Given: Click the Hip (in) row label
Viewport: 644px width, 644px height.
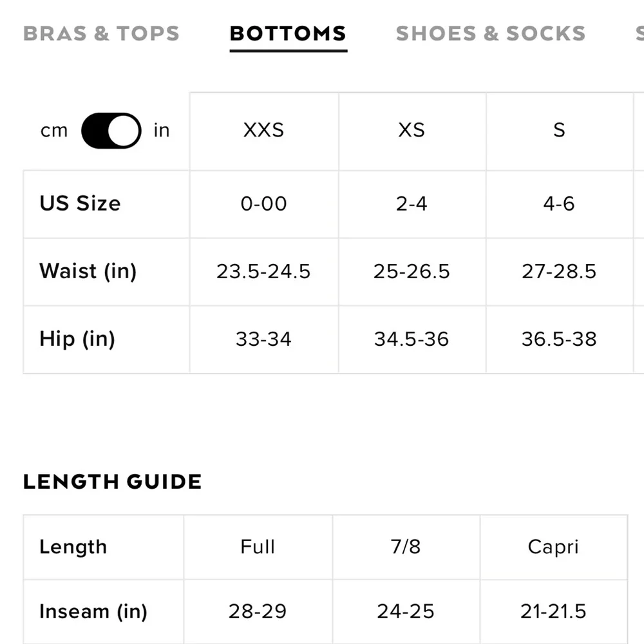Looking at the screenshot, I should point(77,339).
